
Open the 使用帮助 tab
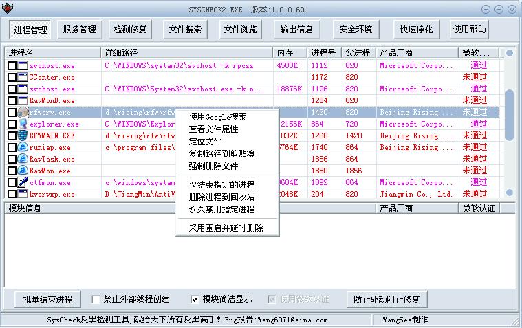[x=470, y=30]
